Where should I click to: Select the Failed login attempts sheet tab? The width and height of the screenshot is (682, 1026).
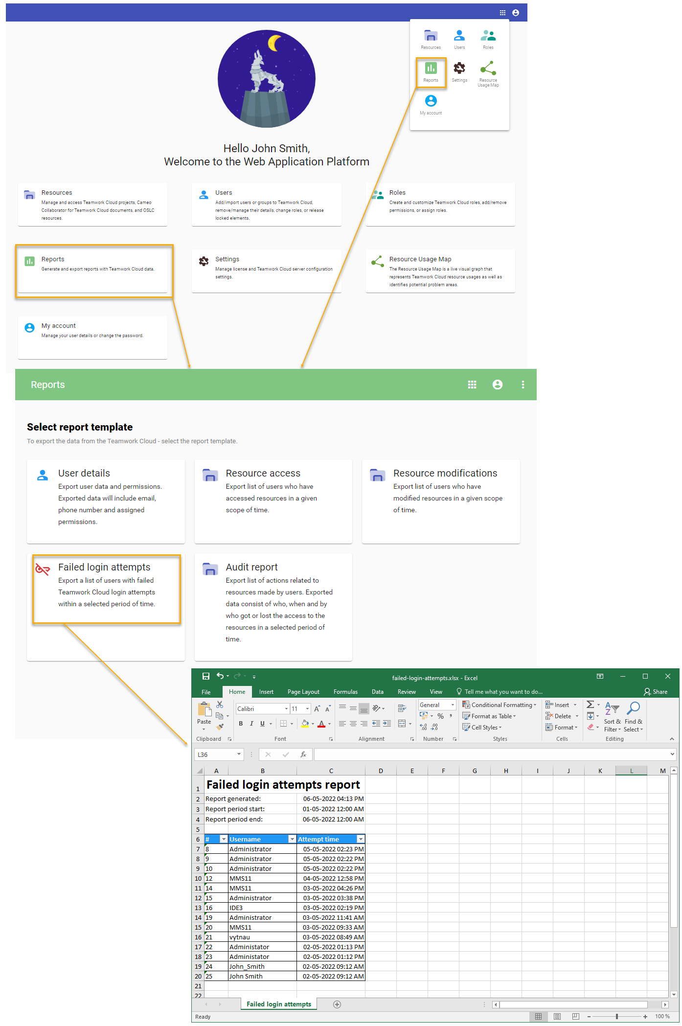tap(279, 1004)
